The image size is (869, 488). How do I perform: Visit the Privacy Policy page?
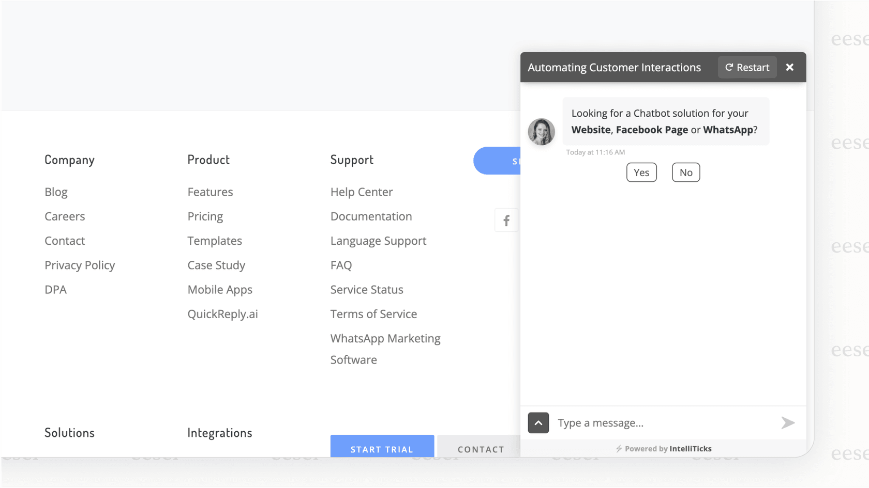pos(80,265)
